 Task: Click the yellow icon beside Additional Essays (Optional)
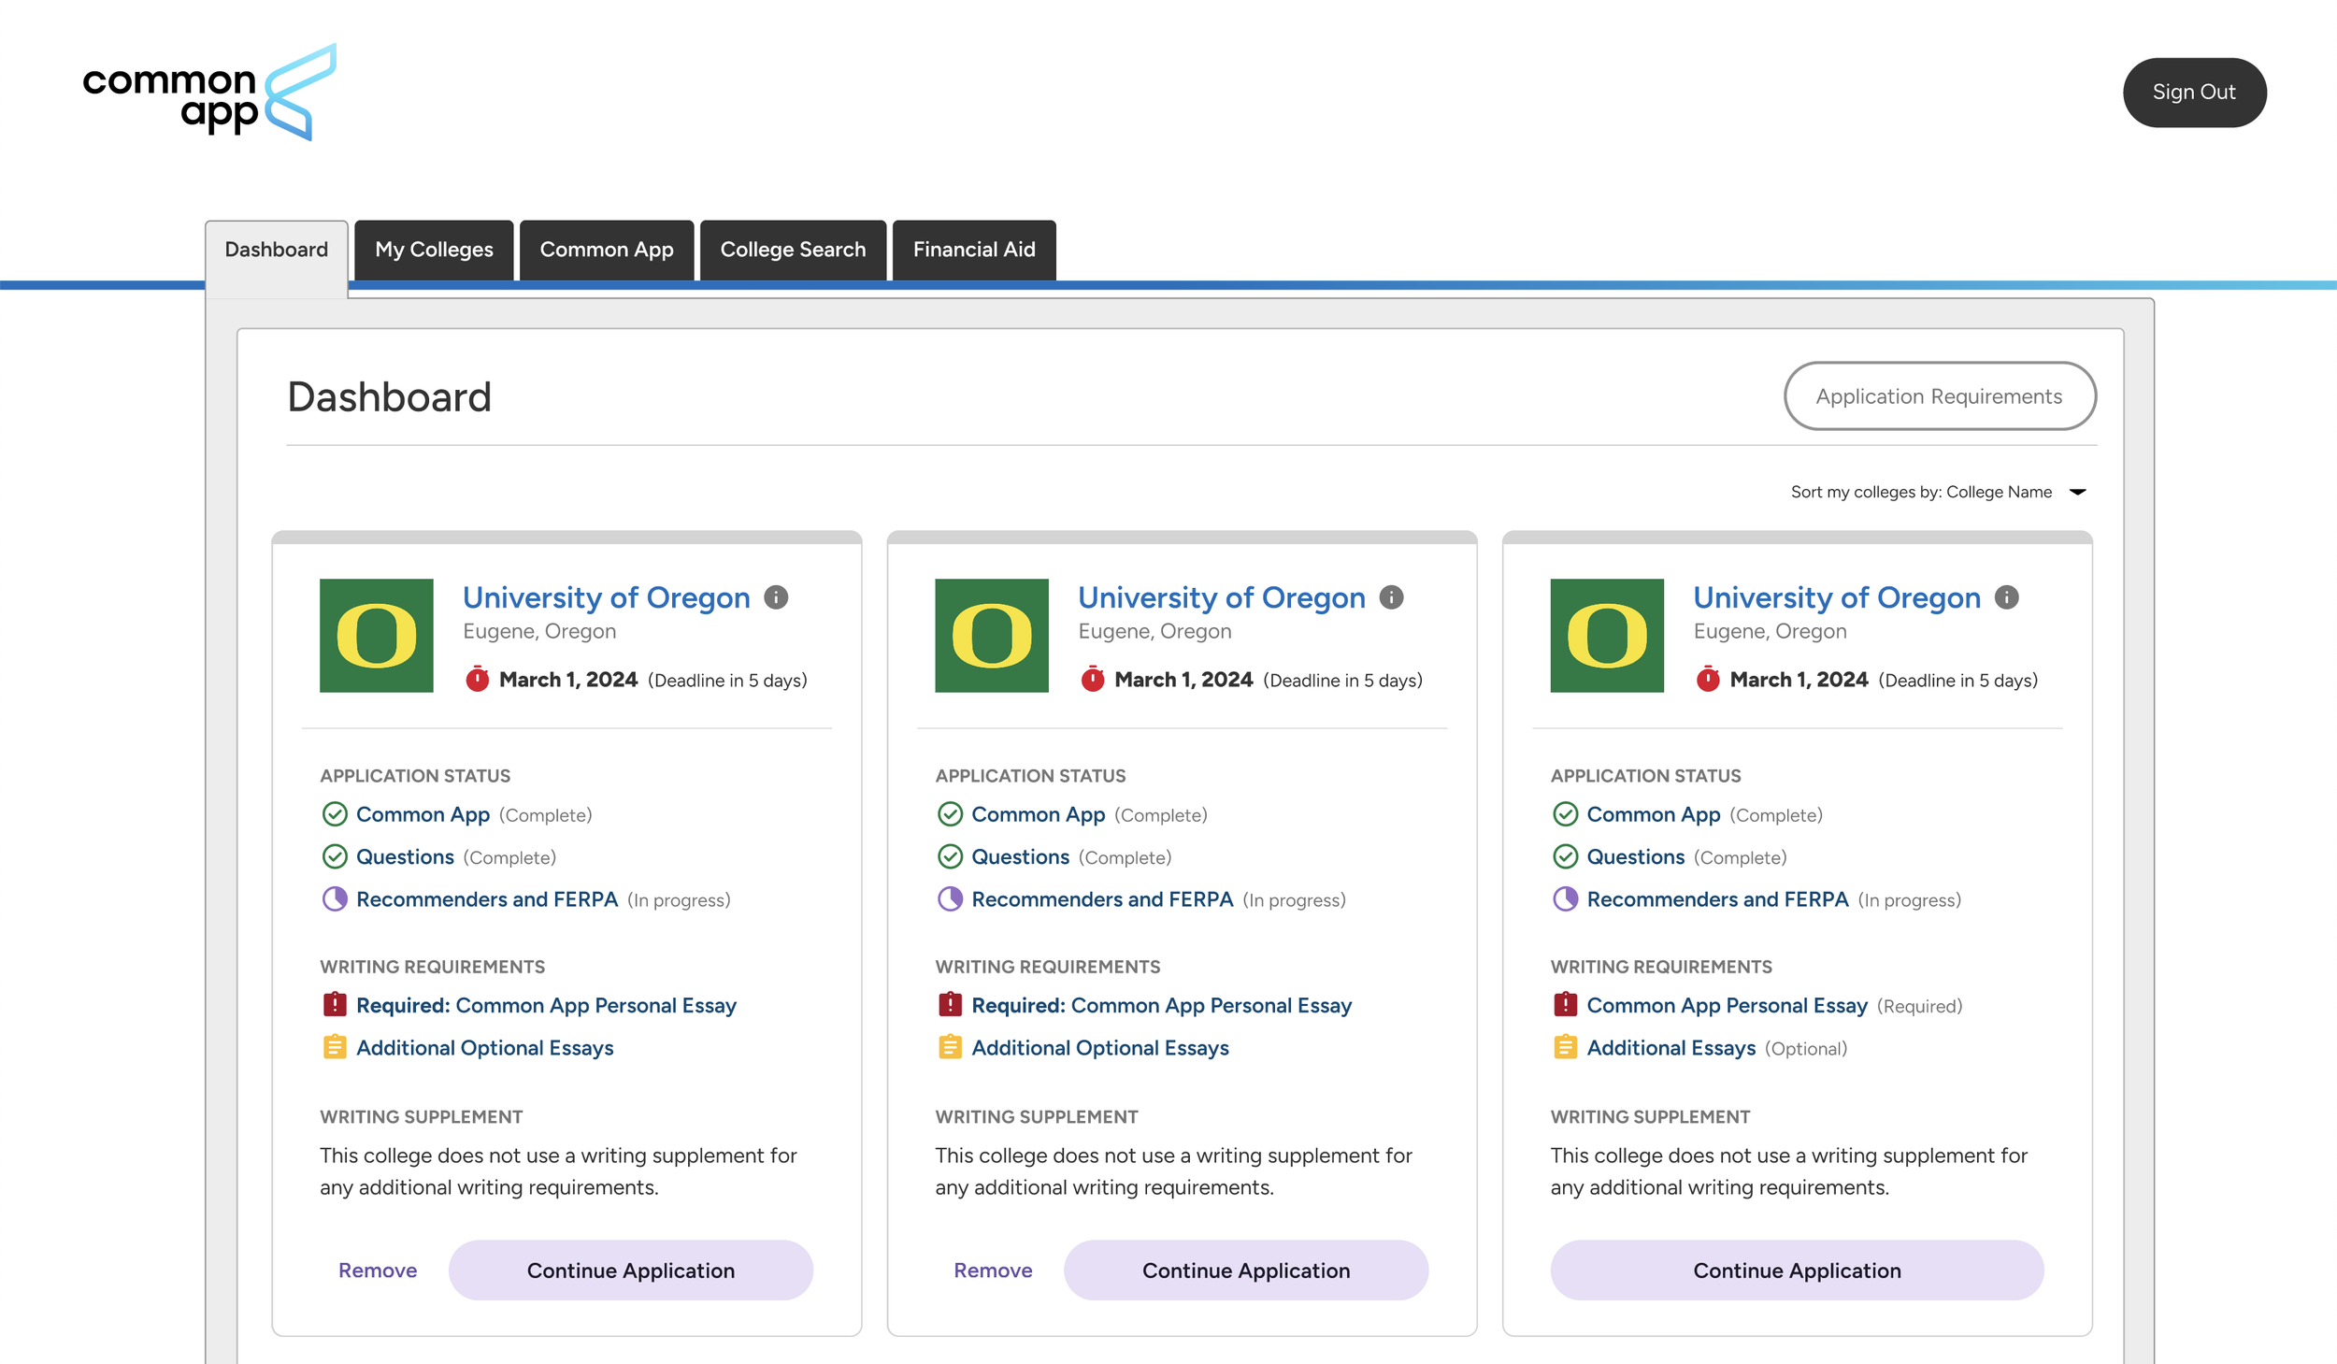point(1565,1047)
